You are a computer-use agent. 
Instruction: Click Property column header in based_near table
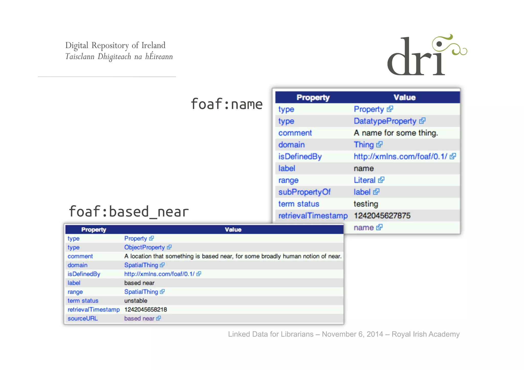[94, 230]
